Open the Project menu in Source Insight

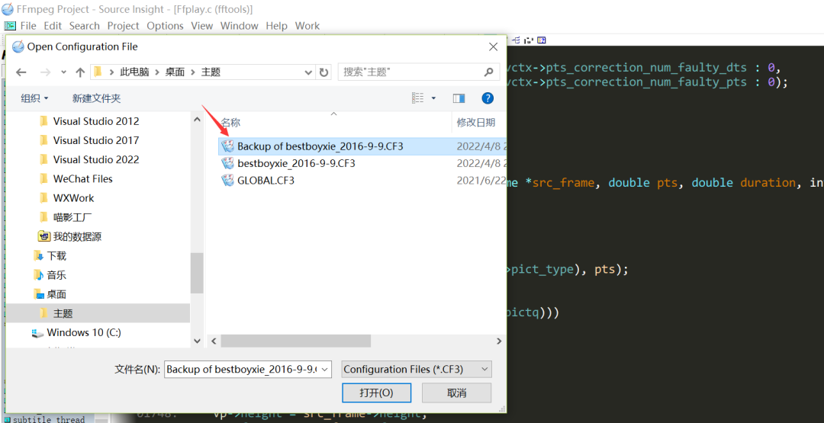tap(124, 26)
